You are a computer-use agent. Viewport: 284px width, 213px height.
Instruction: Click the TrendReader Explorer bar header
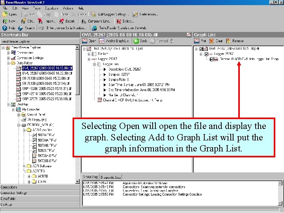pyautogui.click(x=40, y=41)
